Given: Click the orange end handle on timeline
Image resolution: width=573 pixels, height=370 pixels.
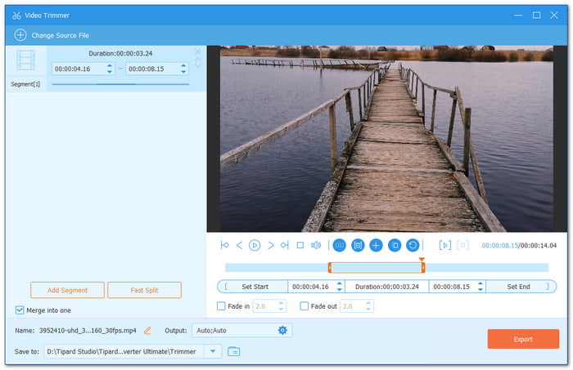Looking at the screenshot, I should point(422,266).
